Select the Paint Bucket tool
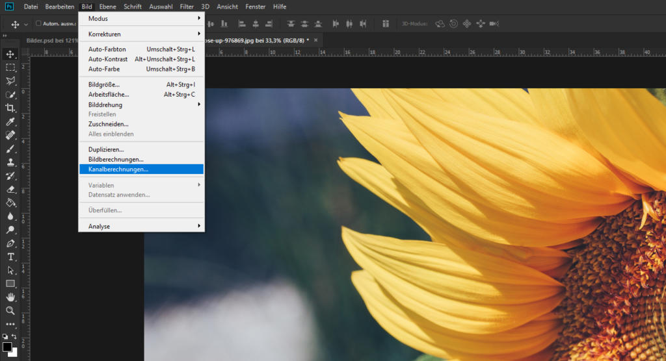 pos(10,203)
